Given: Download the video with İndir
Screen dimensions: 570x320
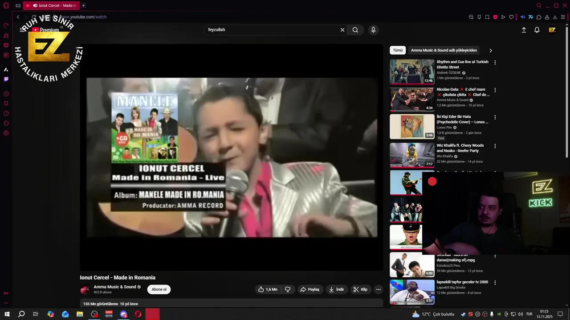Looking at the screenshot, I should click(336, 289).
